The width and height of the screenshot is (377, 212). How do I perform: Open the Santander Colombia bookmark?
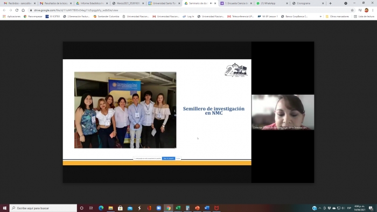pos(106,17)
